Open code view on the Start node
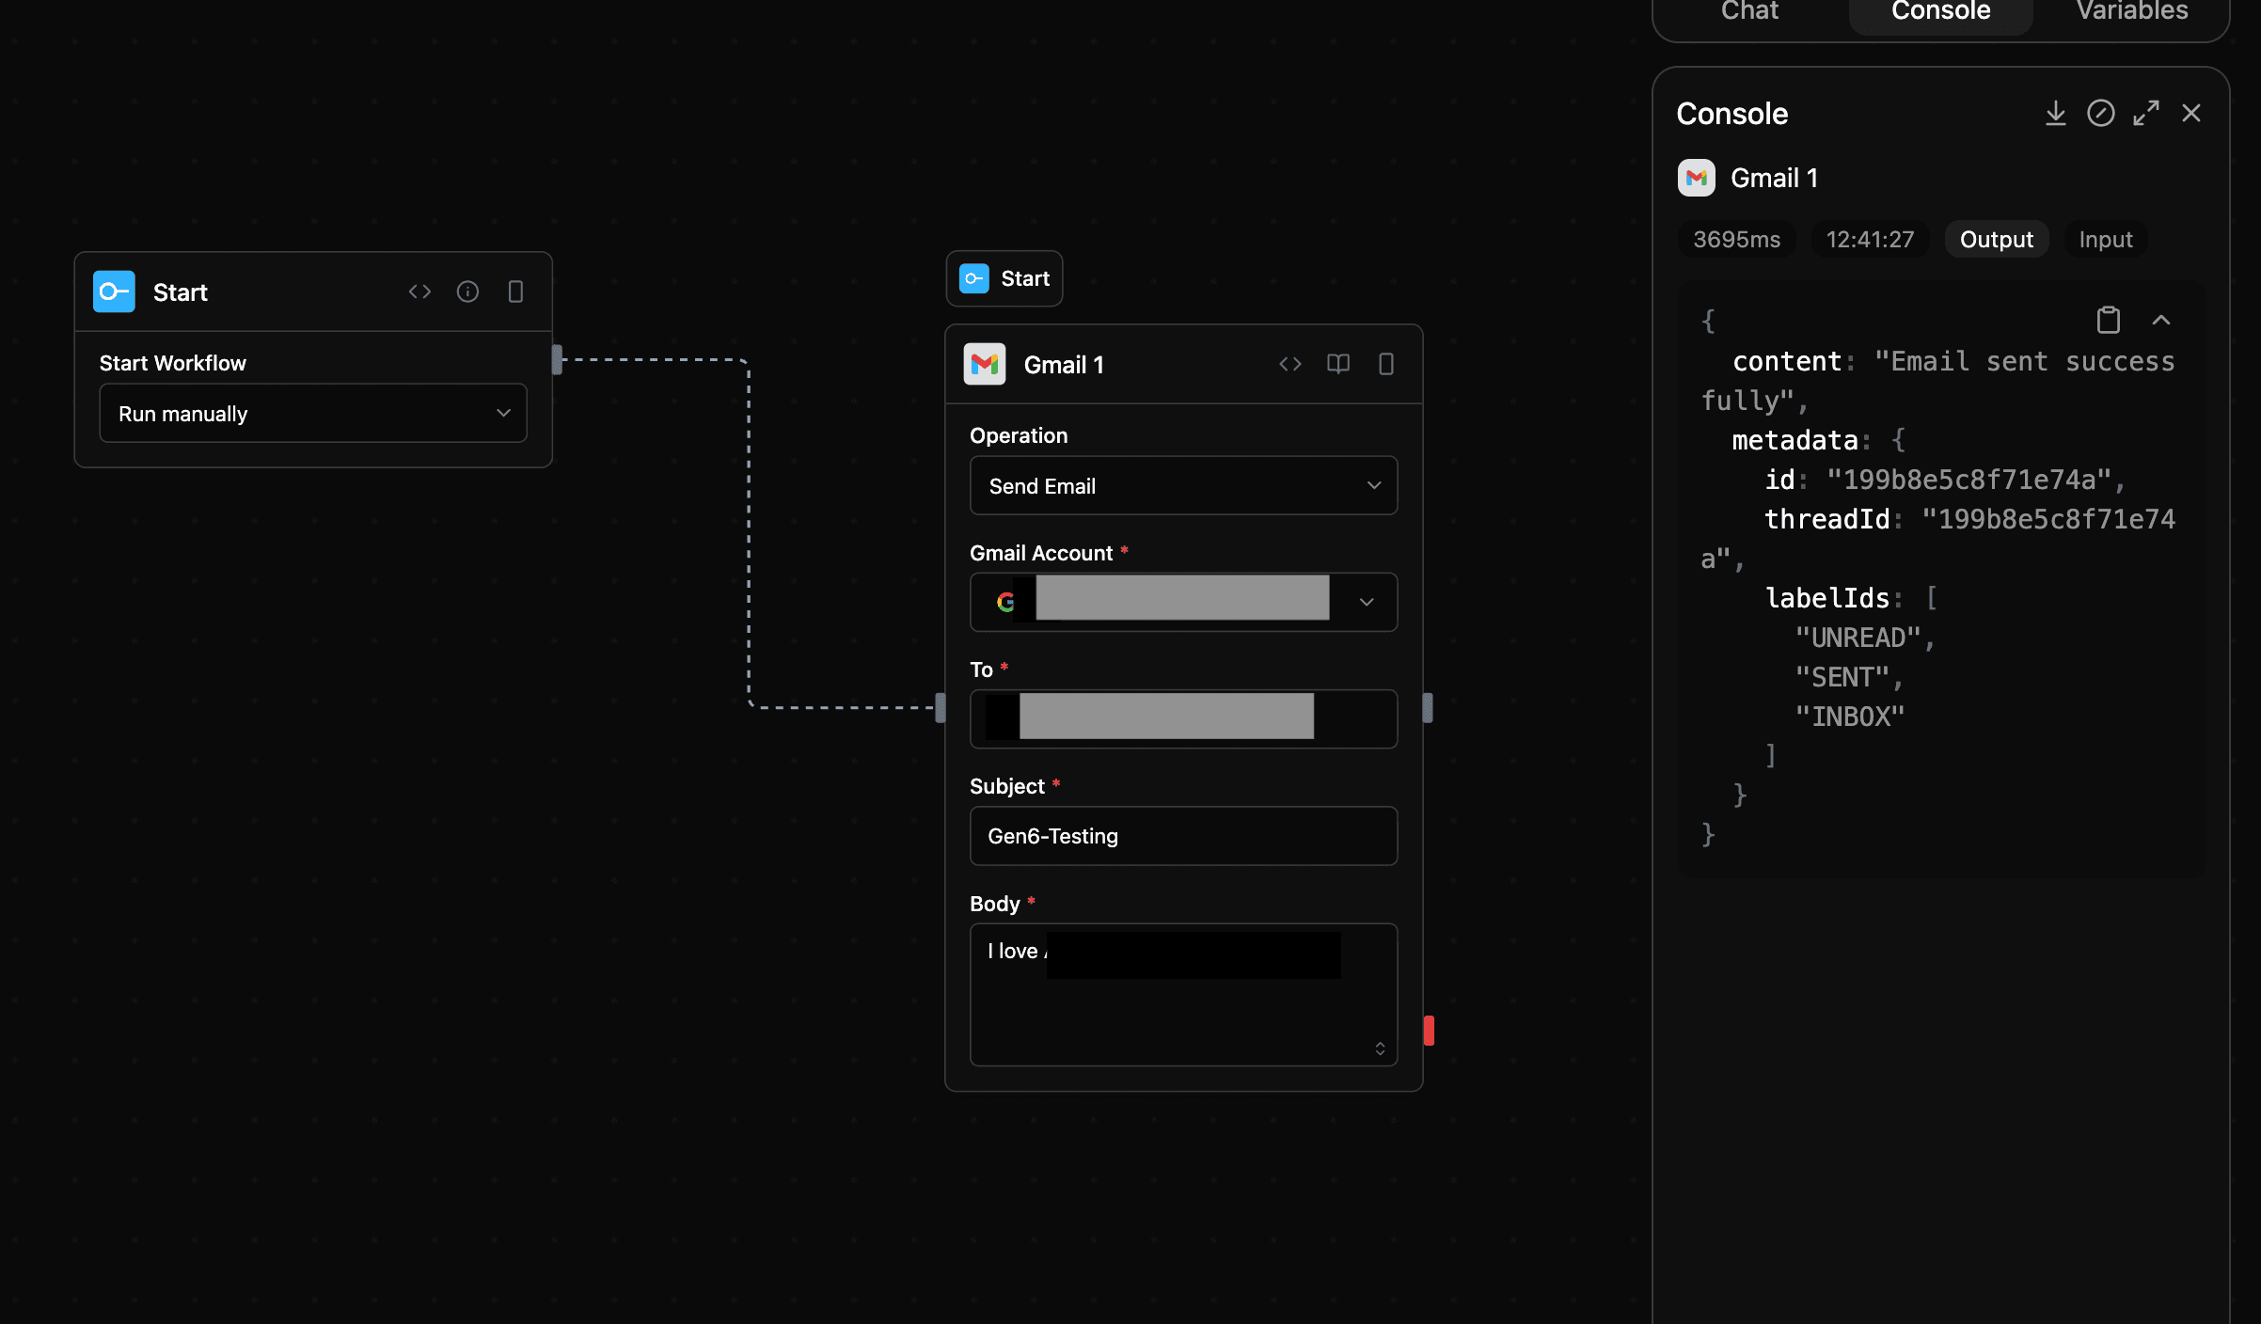 (420, 291)
